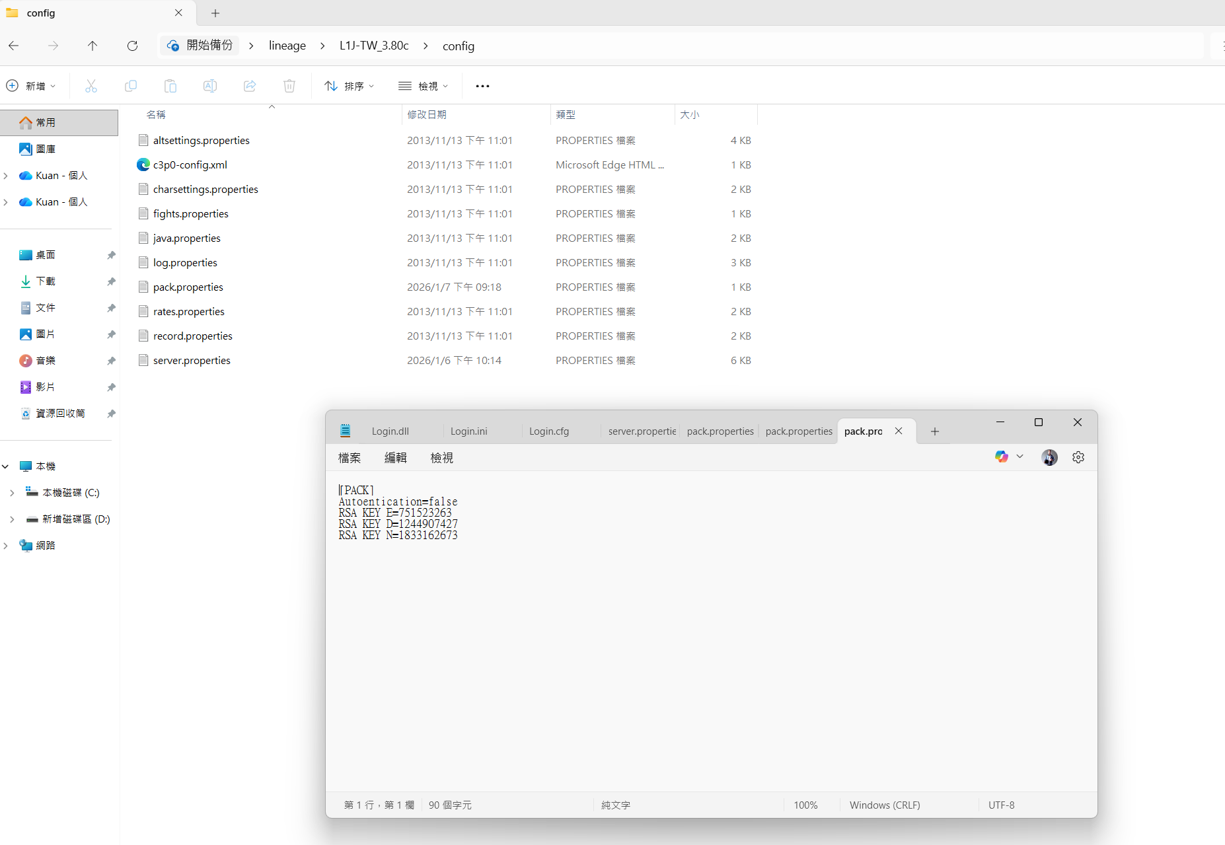Image resolution: width=1225 pixels, height=845 pixels.
Task: Sort by 名稱 column header
Action: pyautogui.click(x=156, y=115)
